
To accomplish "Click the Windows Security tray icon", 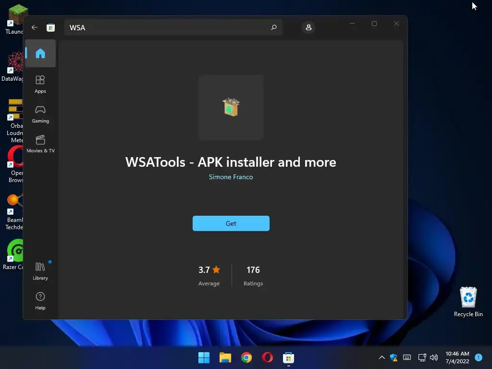I will [x=394, y=357].
